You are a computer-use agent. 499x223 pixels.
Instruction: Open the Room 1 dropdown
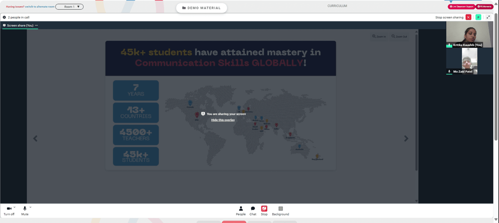click(x=69, y=6)
